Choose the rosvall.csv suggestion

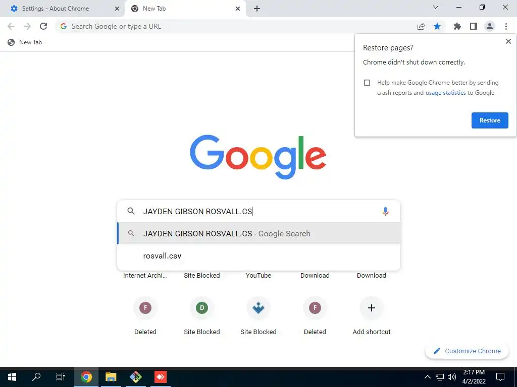pos(259,255)
